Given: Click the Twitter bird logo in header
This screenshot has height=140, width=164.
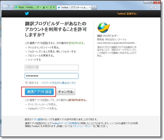Looking at the screenshot, I should [x=27, y=13].
